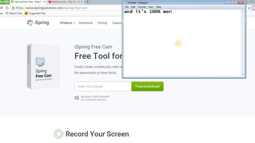Click the browser reload icon
The width and height of the screenshot is (255, 143).
(7, 8)
